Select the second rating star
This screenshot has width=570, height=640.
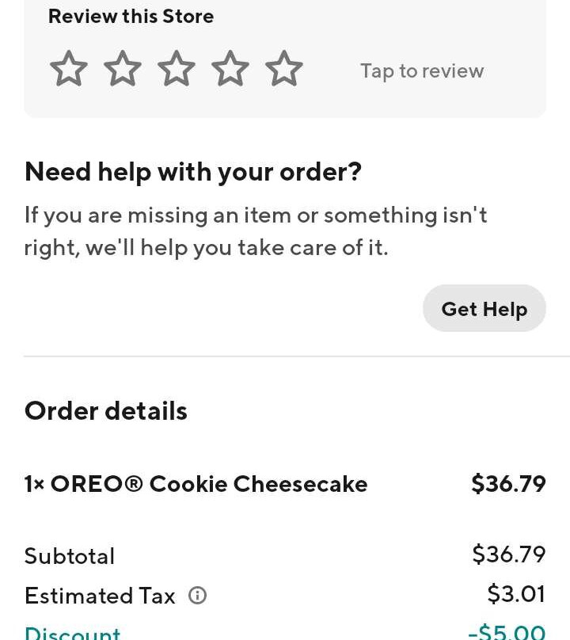point(123,69)
